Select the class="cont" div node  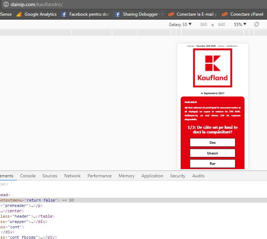coord(12,227)
